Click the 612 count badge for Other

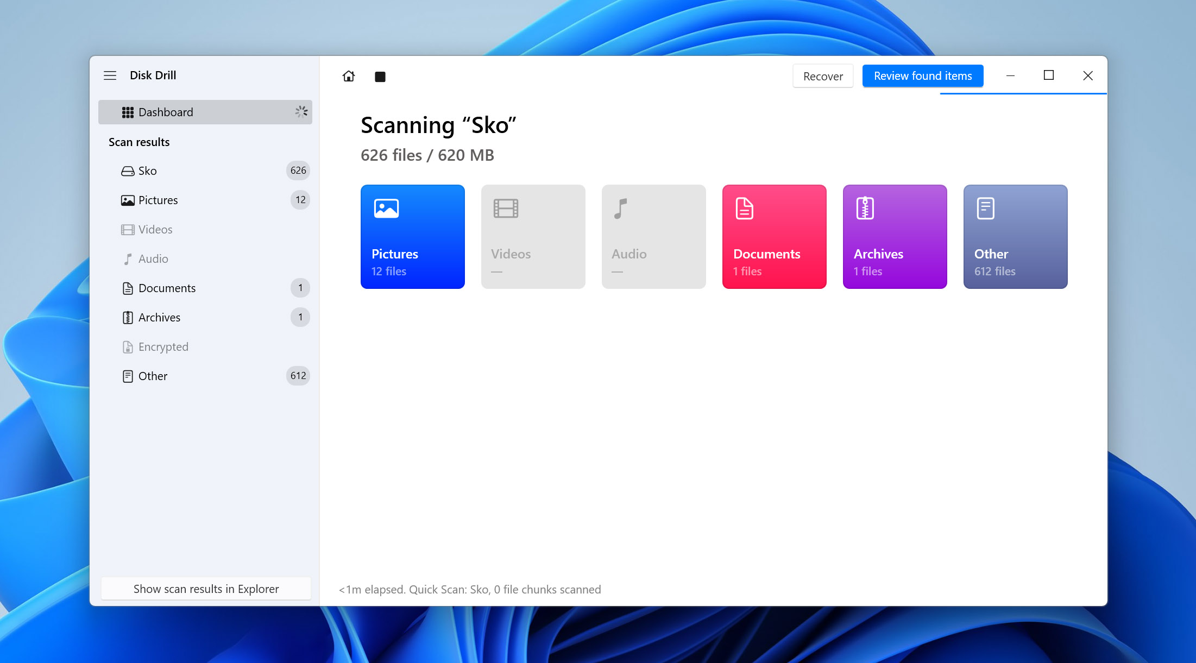click(298, 376)
